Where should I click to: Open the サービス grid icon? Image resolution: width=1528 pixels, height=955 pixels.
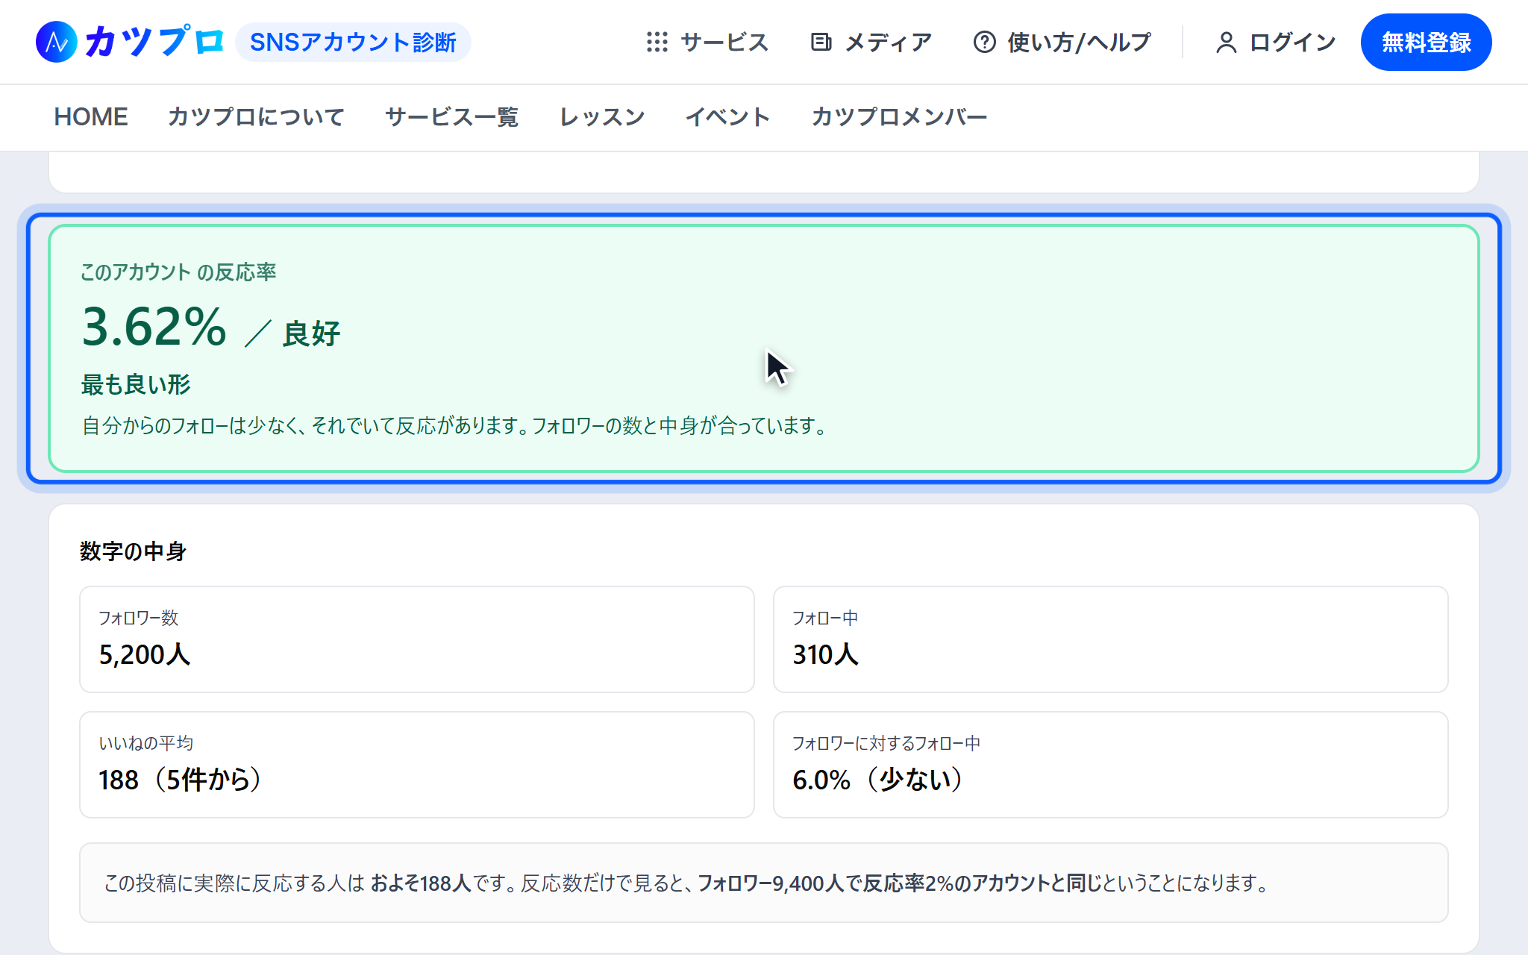657,42
